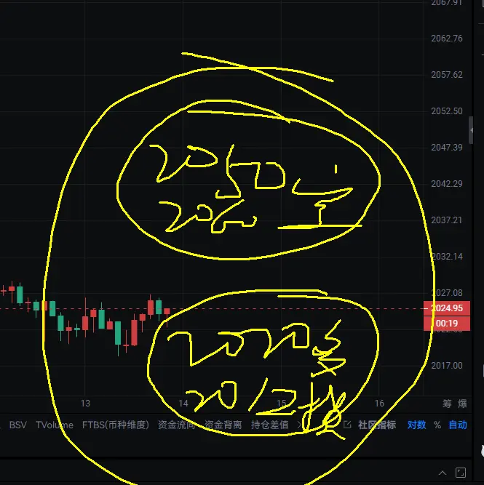
Task: Open the 社区指标 community indicators link
Action: click(x=376, y=425)
